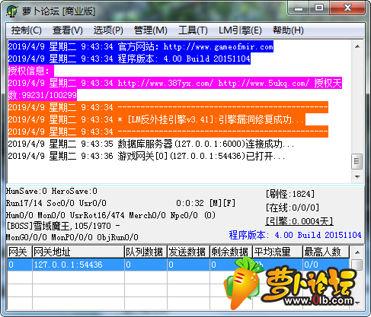Click the 游戏网关[0] 已打开 log line
The image size is (371, 317).
[146, 156]
